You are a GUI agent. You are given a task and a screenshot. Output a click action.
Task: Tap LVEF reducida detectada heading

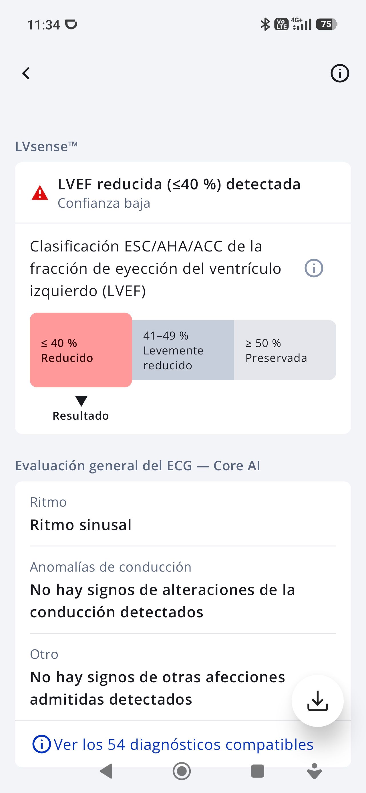point(179,184)
